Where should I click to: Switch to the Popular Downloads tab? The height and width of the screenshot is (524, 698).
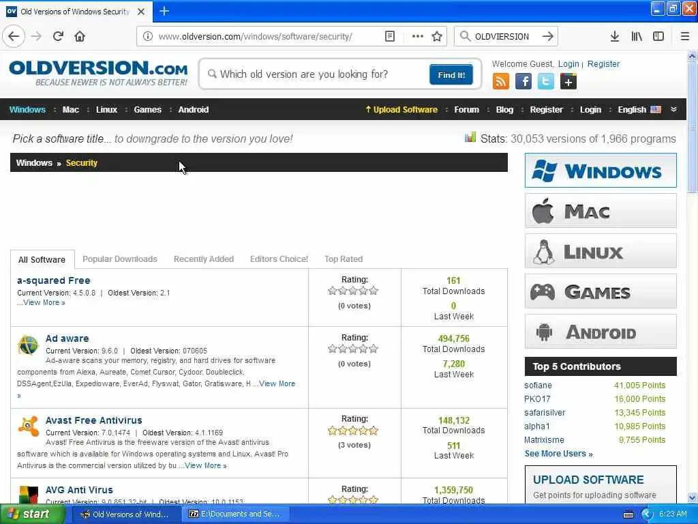coord(120,259)
